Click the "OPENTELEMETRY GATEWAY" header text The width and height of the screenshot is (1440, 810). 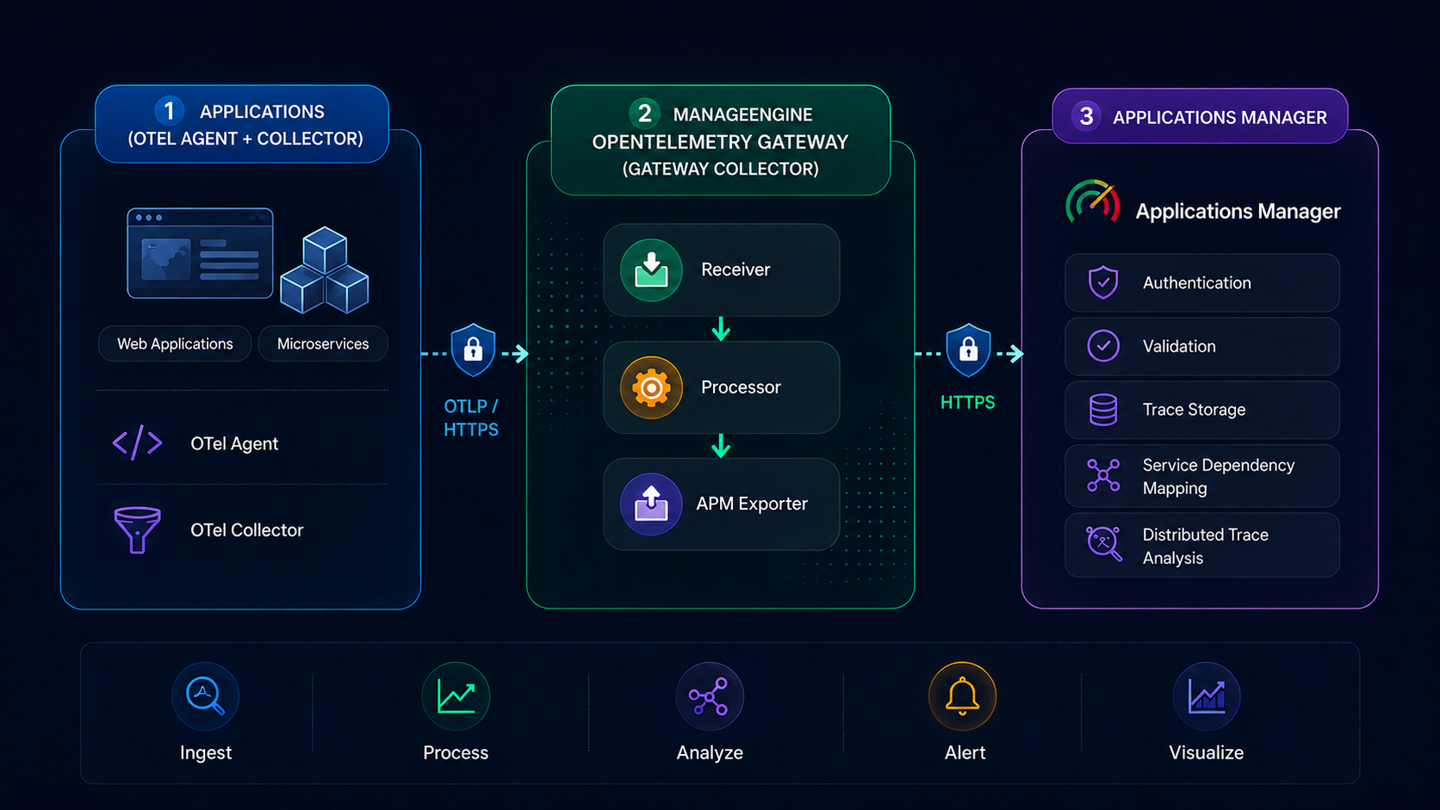coord(720,142)
